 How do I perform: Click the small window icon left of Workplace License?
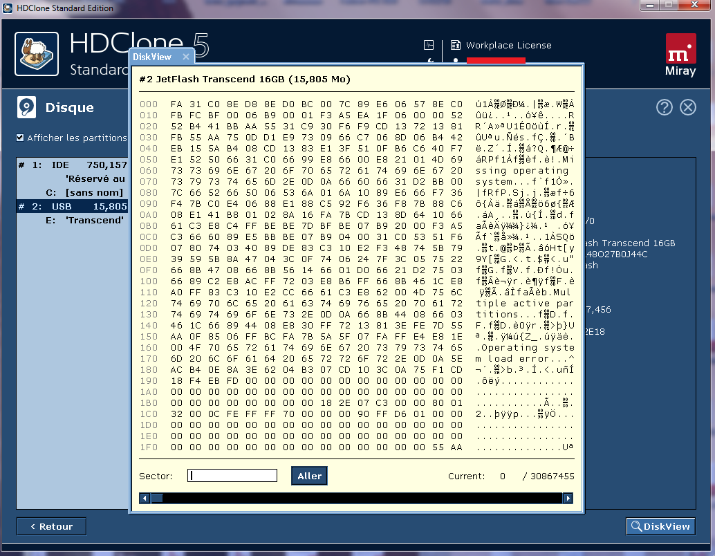click(x=429, y=45)
